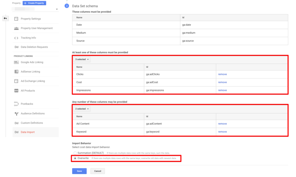Click the Google Ads Linking icon

click(16, 62)
